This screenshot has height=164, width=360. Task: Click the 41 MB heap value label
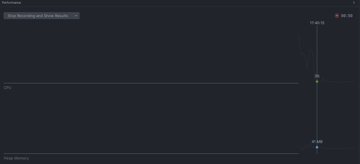point(317,142)
